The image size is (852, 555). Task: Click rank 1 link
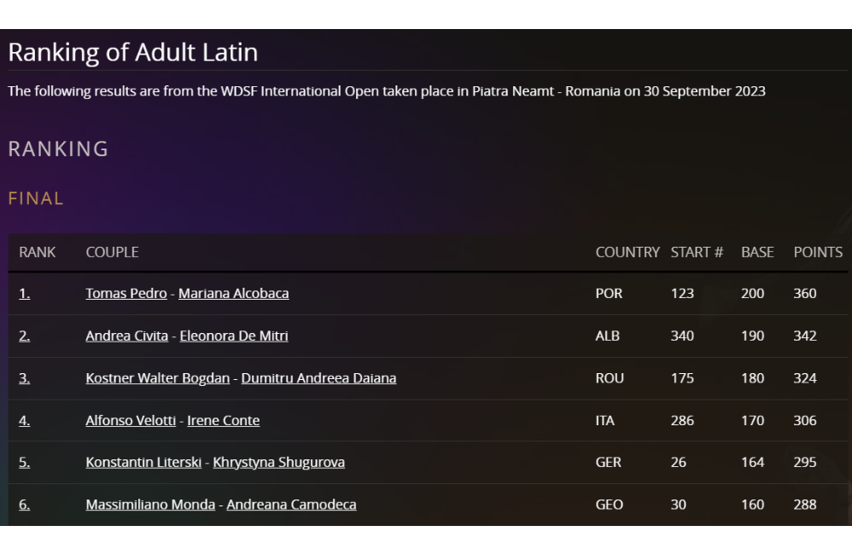point(25,293)
